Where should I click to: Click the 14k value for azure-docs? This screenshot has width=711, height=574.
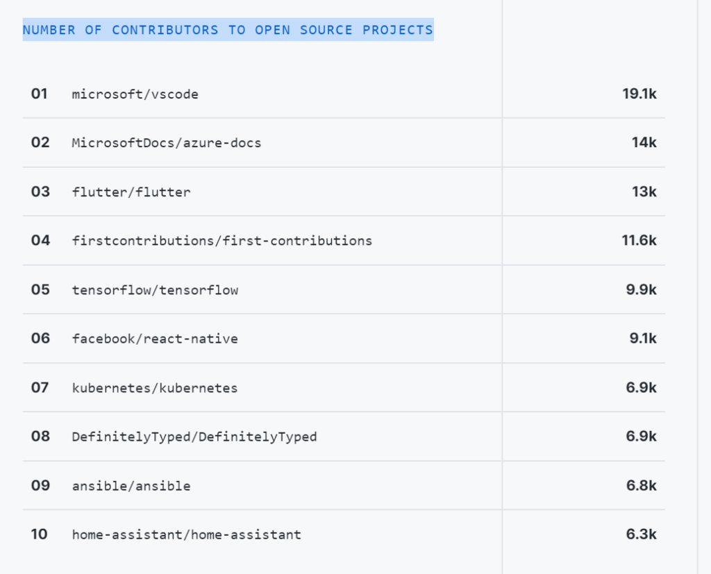point(644,143)
